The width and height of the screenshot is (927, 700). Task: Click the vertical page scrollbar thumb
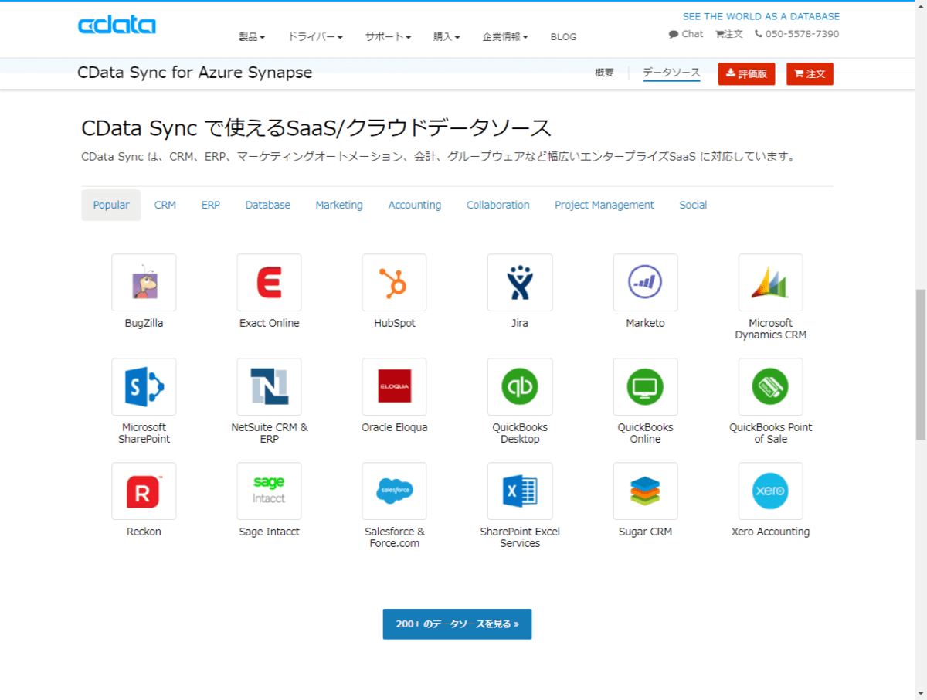[x=919, y=363]
